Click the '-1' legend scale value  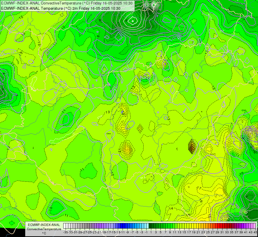click(146, 232)
